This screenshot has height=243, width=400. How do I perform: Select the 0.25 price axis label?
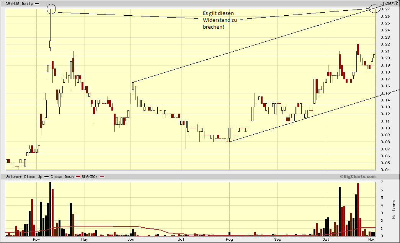point(385,23)
